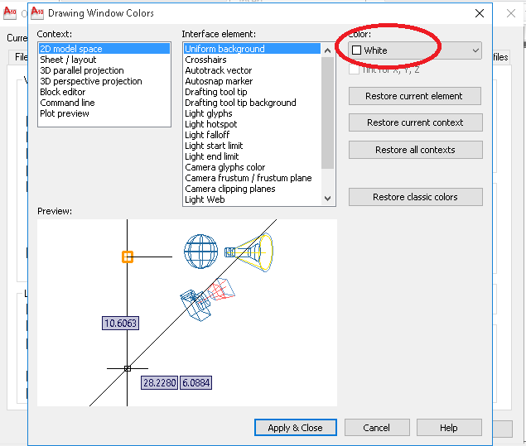Select Light glyphs interface element
The width and height of the screenshot is (526, 446).
[252, 113]
